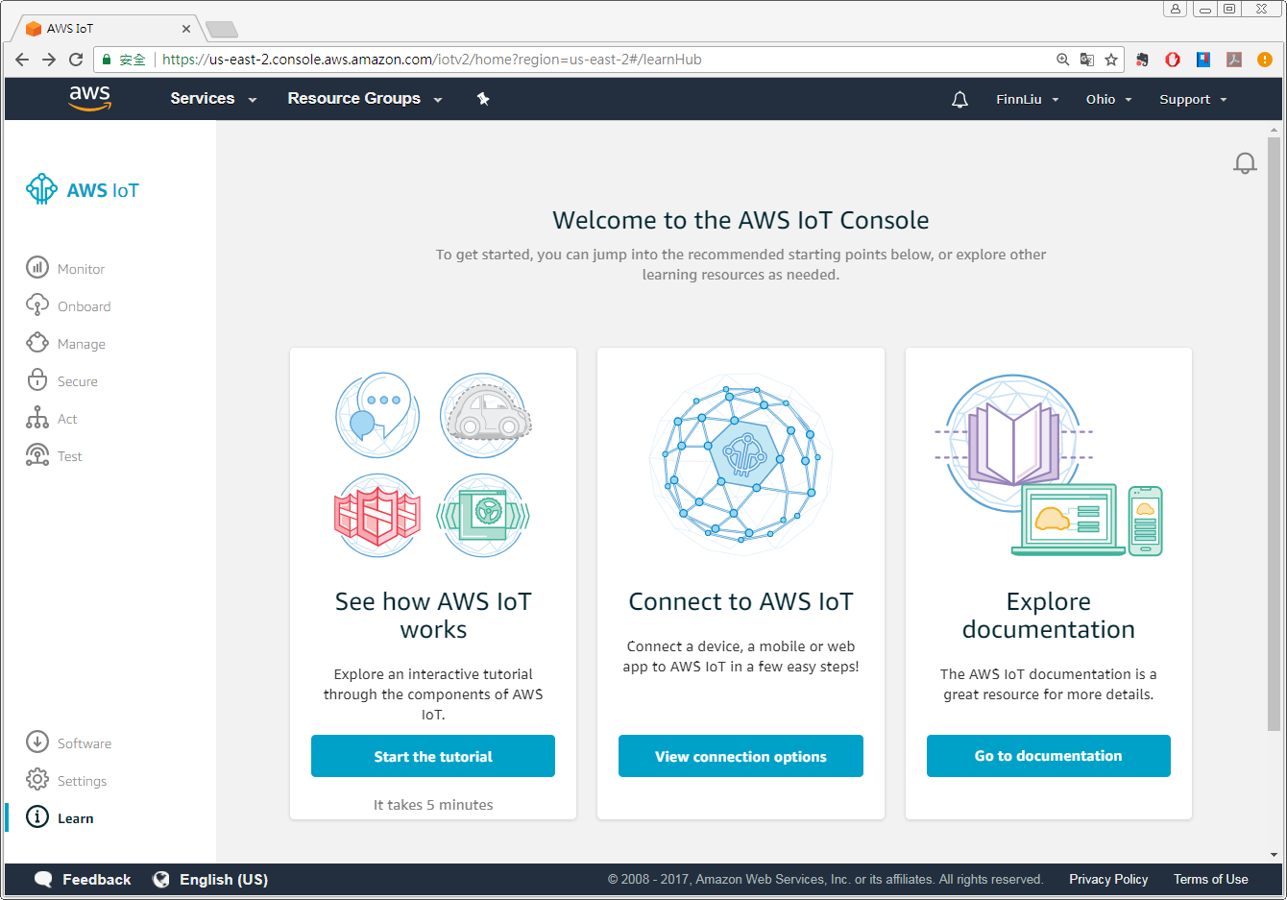Click the Feedback link in the footer
1287x900 pixels.
point(97,880)
